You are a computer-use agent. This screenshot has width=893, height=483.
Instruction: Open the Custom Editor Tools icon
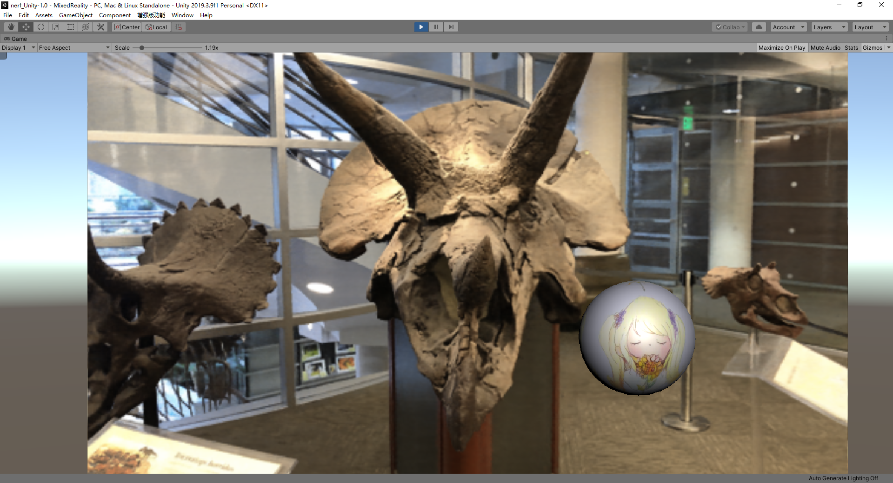point(100,27)
